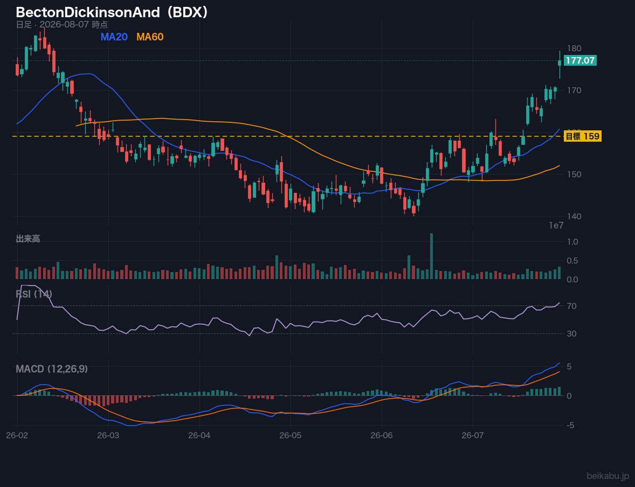Screen dimensions: 635x487
Task: Click the 26-02 date axis label
Action: click(x=17, y=436)
